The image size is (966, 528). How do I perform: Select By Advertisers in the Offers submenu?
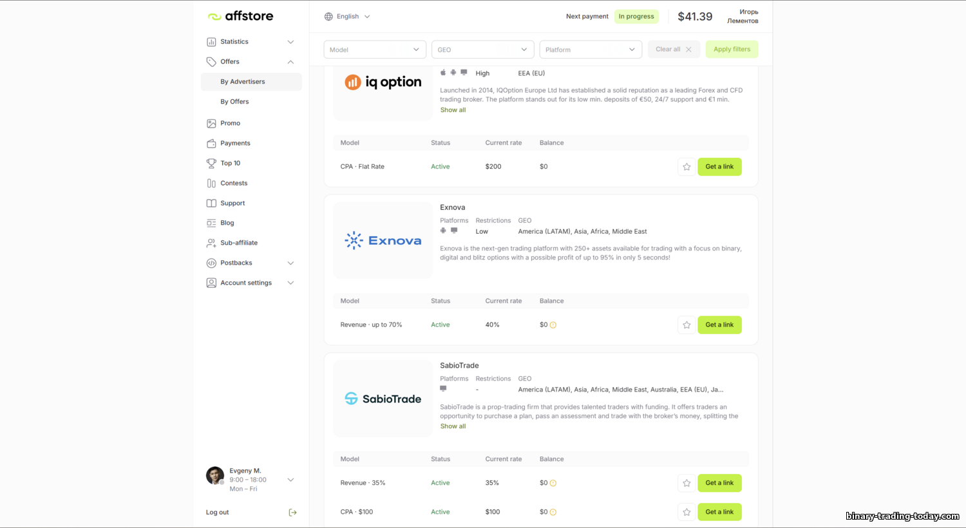click(x=251, y=82)
